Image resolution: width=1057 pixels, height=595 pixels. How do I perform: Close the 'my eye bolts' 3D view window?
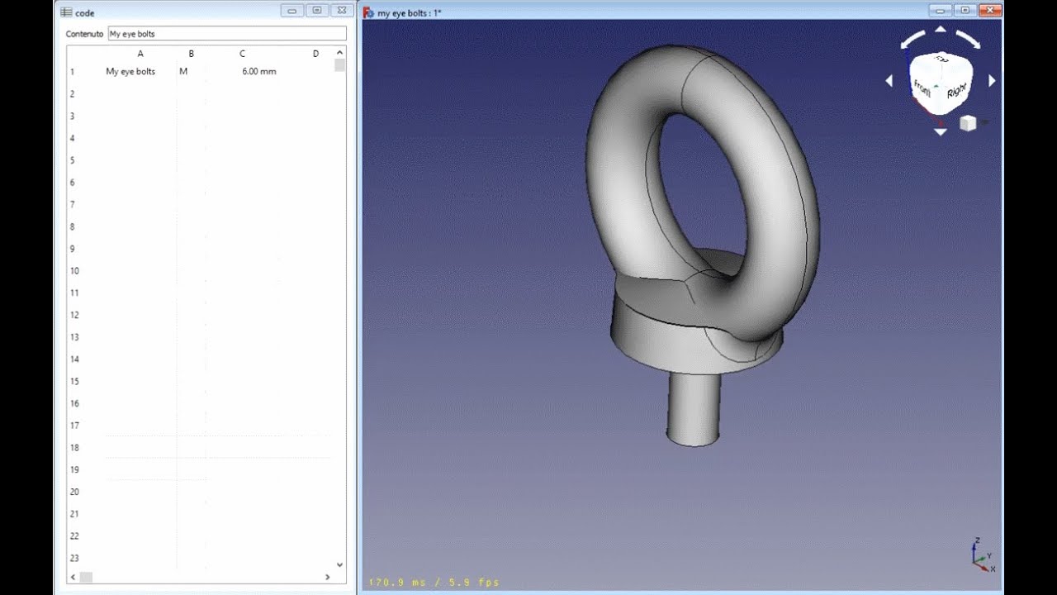[989, 11]
